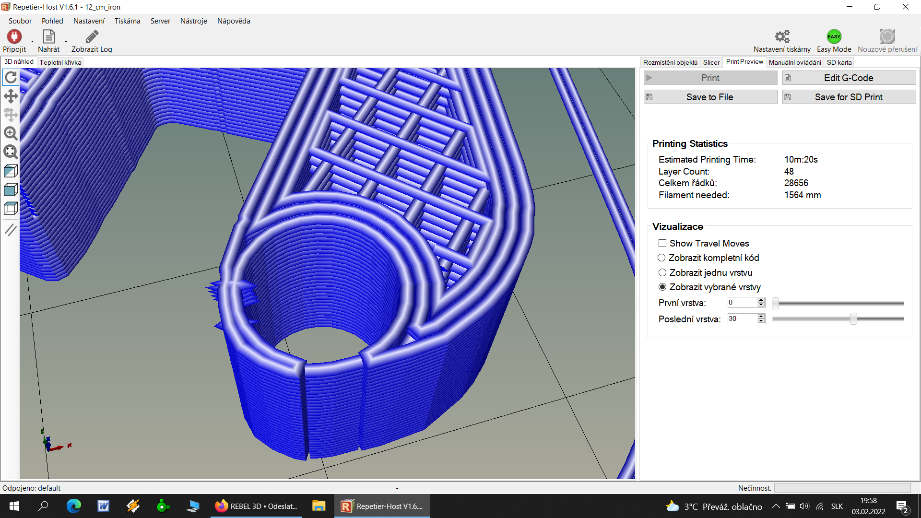Select Zobrazit kompletní kód radio option

click(x=661, y=258)
